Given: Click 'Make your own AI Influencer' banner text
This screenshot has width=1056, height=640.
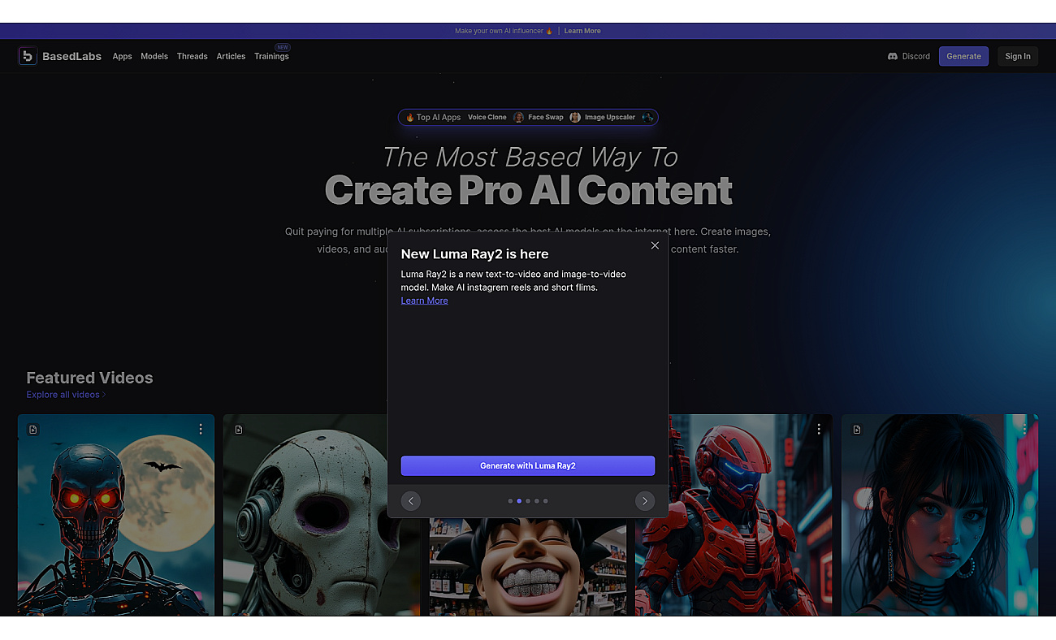Looking at the screenshot, I should coord(504,31).
